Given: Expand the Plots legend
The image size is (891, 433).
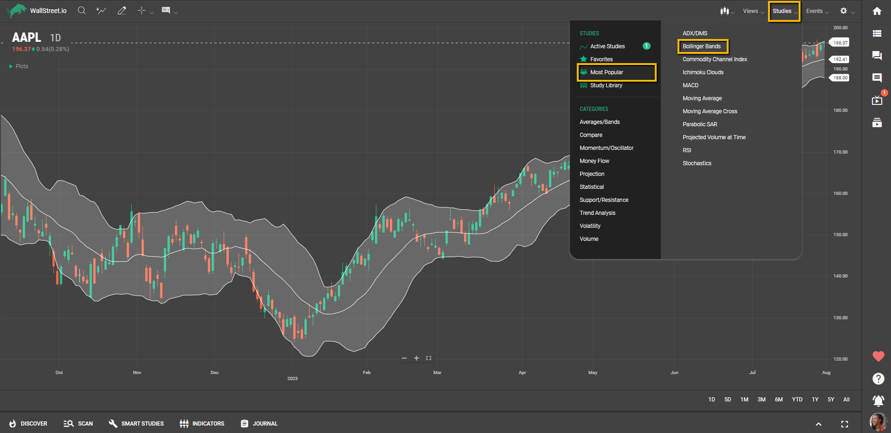Looking at the screenshot, I should [x=19, y=66].
